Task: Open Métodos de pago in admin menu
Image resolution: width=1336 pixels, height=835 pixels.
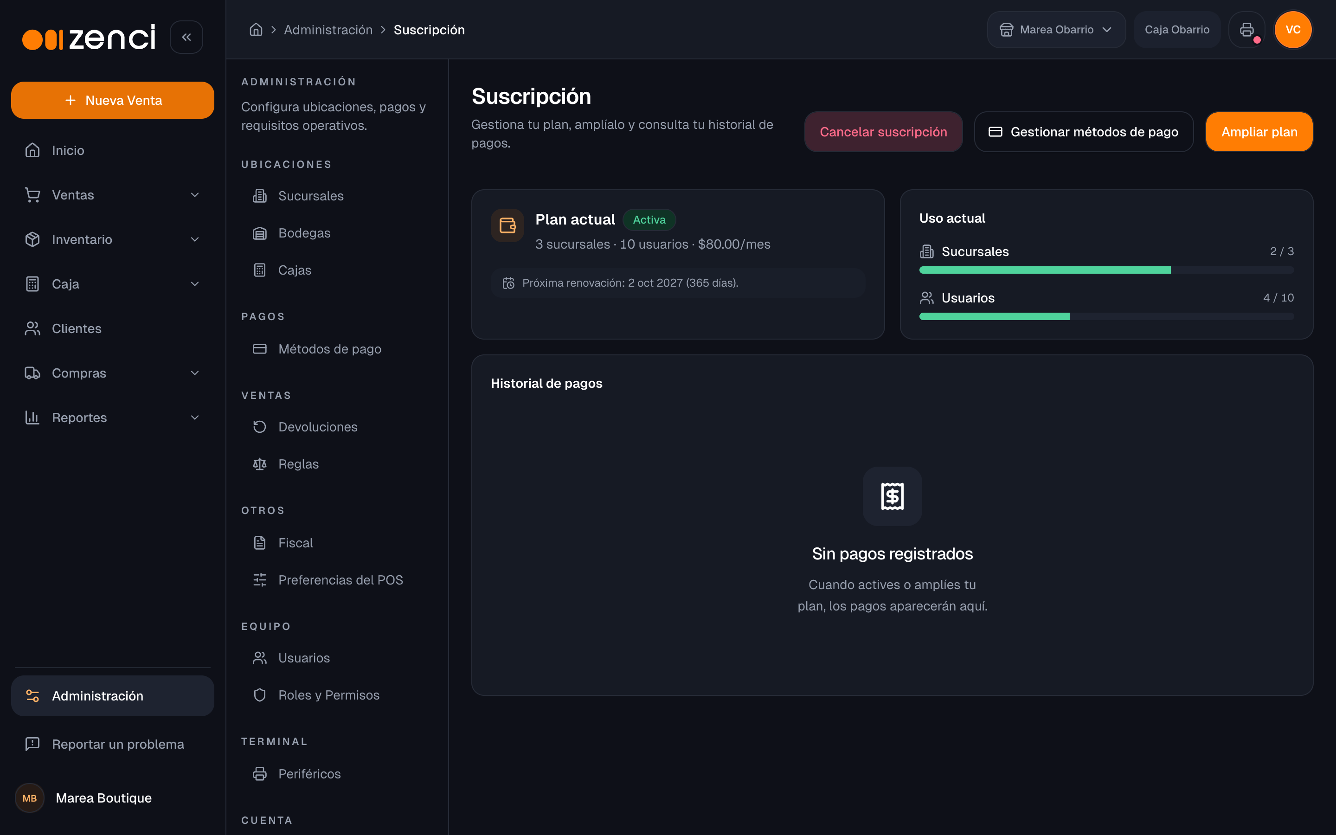Action: [337, 349]
